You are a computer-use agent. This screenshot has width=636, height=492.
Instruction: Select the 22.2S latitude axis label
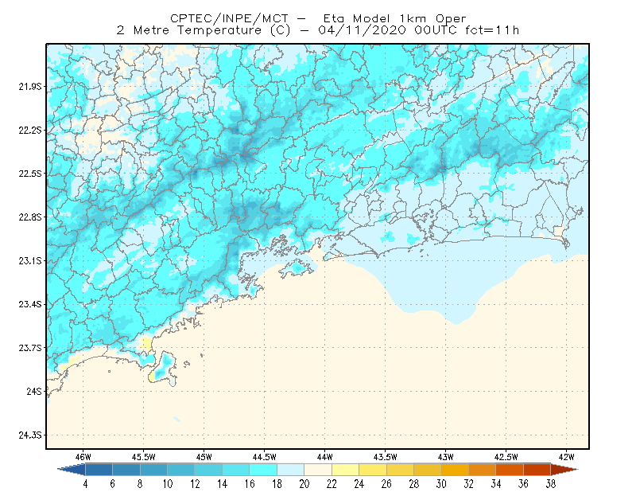30,130
